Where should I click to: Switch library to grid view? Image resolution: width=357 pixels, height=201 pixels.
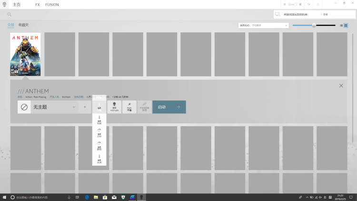coord(346,26)
